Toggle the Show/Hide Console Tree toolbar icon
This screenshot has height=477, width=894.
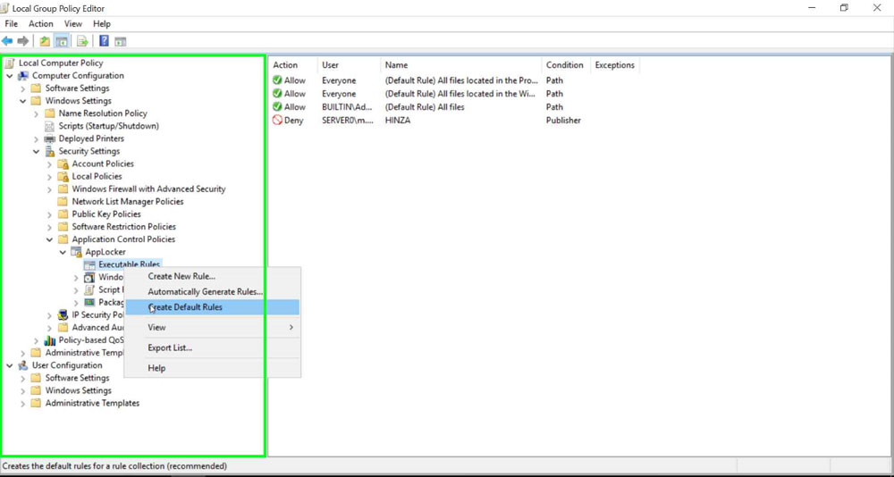[x=62, y=41]
